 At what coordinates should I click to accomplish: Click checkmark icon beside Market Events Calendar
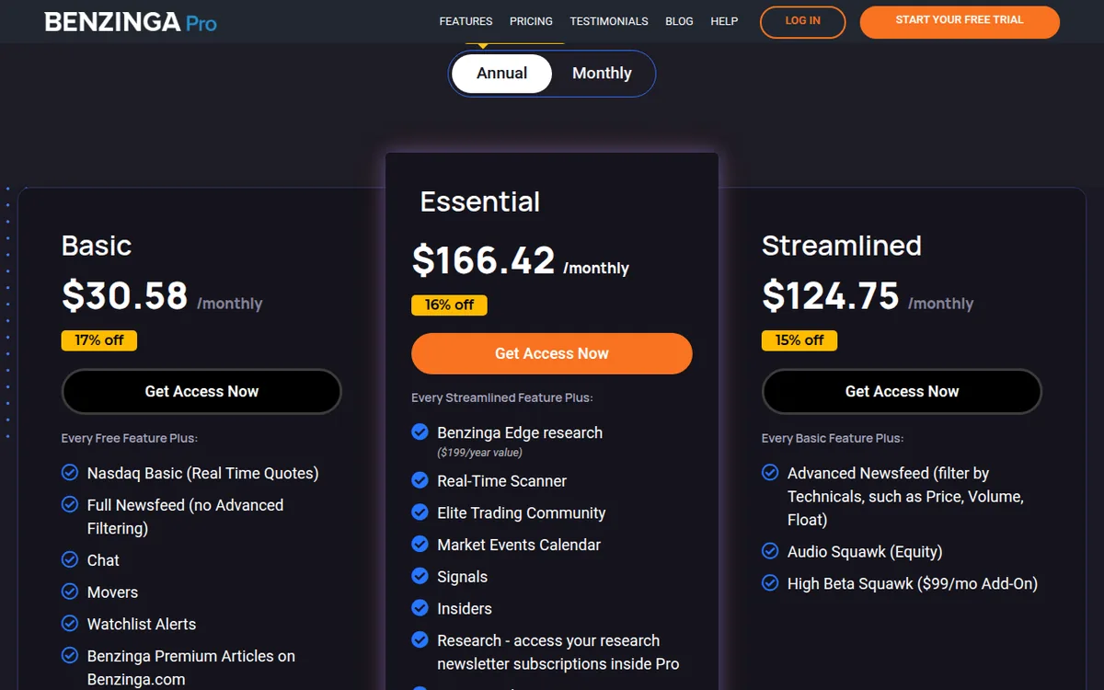(x=420, y=545)
